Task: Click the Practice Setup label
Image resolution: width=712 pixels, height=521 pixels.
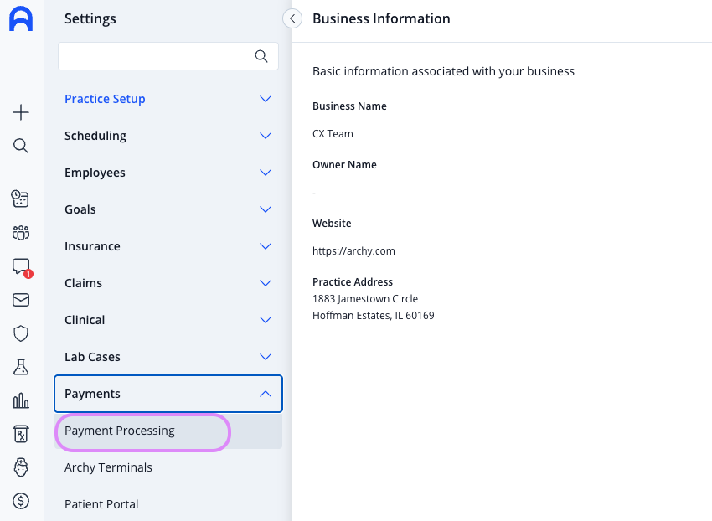Action: coord(105,99)
